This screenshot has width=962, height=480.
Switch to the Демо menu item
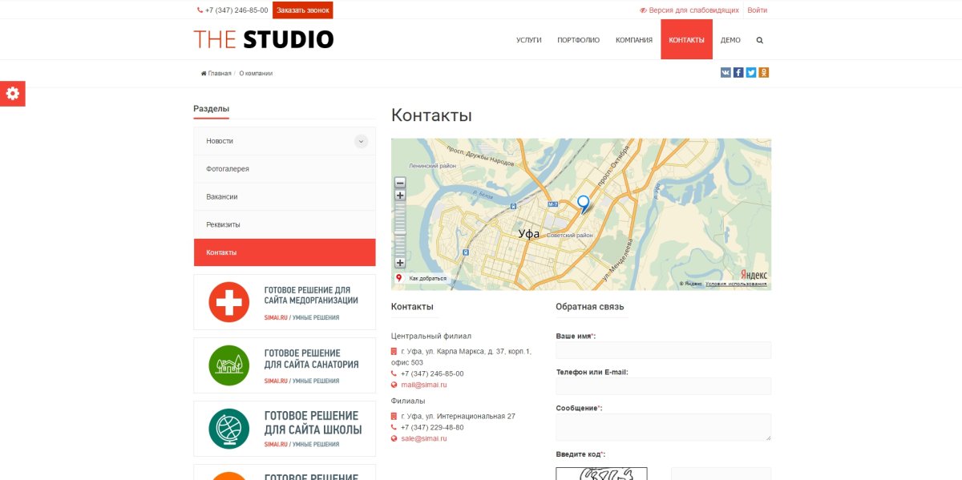[730, 39]
